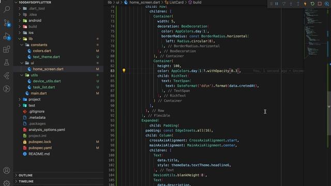Open main.dart file
Viewport: 331px width, 186px height.
(x=39, y=93)
